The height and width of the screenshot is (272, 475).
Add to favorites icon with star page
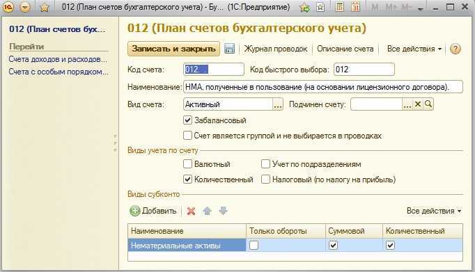[x=320, y=7]
